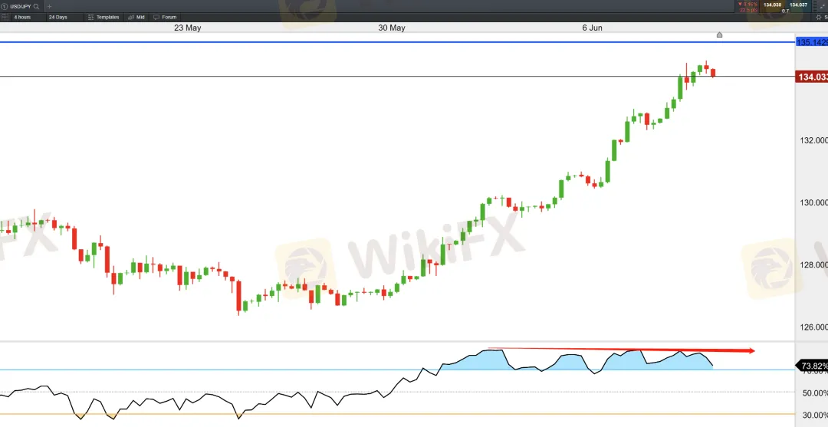Click the 126.000 price axis label
828x427 pixels.
[x=813, y=327]
